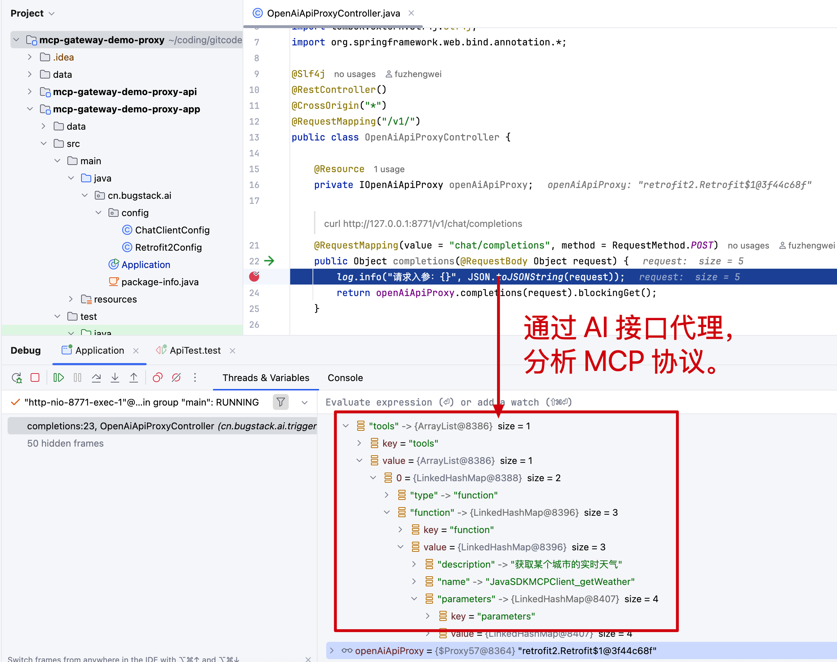The height and width of the screenshot is (662, 837).
Task: Click the Step Out icon
Action: (x=133, y=377)
